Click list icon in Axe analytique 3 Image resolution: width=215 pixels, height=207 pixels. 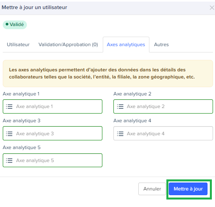(9, 134)
